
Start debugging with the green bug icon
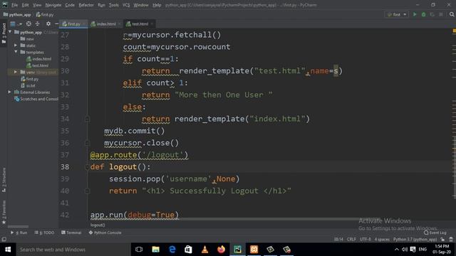pyautogui.click(x=423, y=14)
